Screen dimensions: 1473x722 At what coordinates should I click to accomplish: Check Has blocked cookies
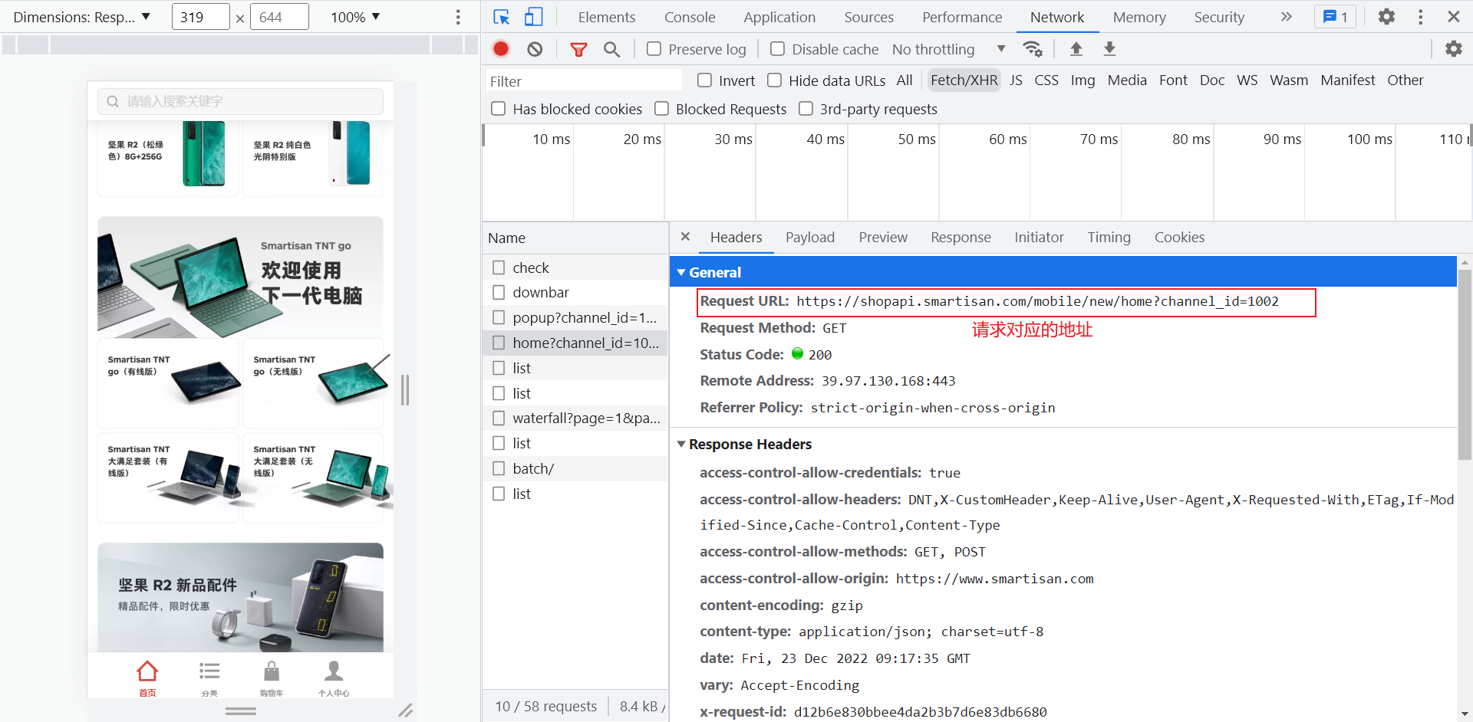click(x=498, y=109)
